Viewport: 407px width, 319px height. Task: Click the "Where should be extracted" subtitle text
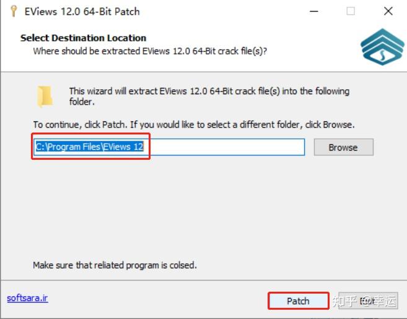coord(150,51)
